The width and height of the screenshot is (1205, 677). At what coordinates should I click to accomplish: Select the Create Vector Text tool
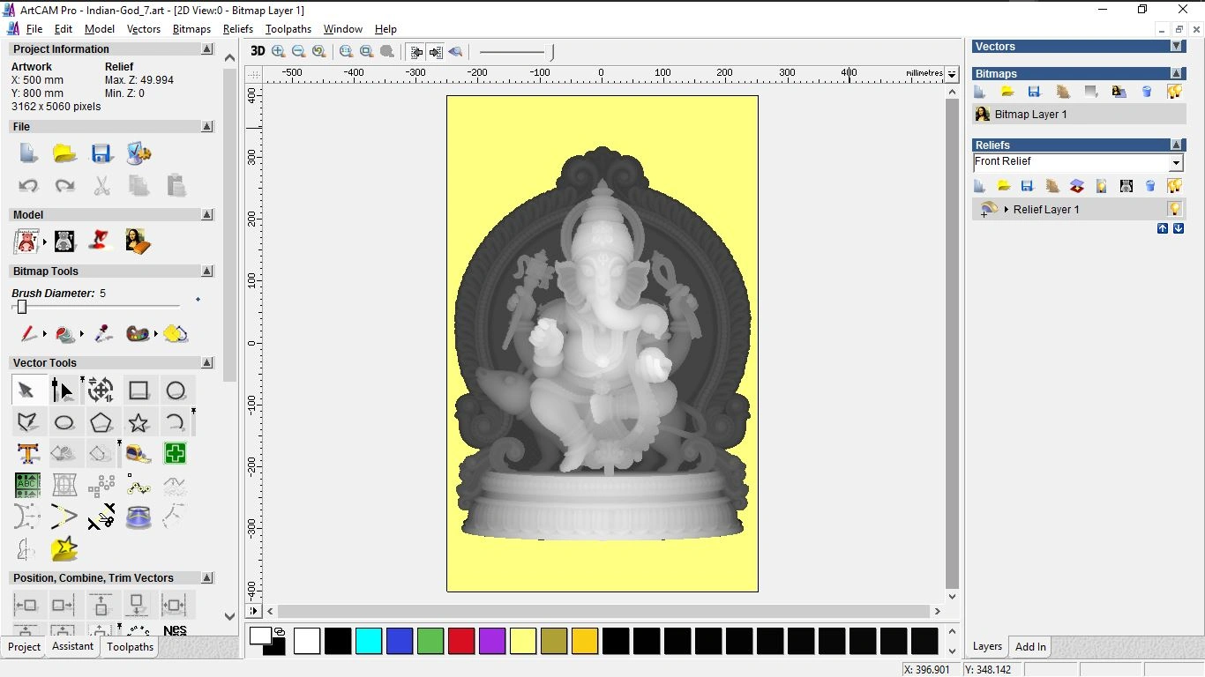[x=27, y=453]
